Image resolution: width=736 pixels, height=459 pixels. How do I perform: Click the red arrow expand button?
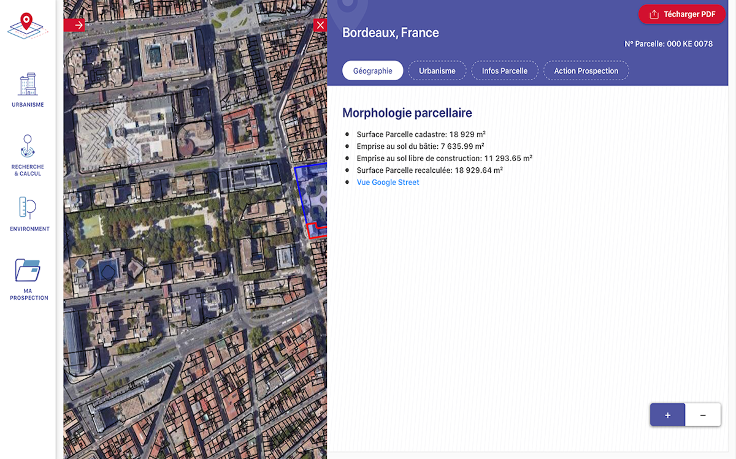(x=74, y=25)
